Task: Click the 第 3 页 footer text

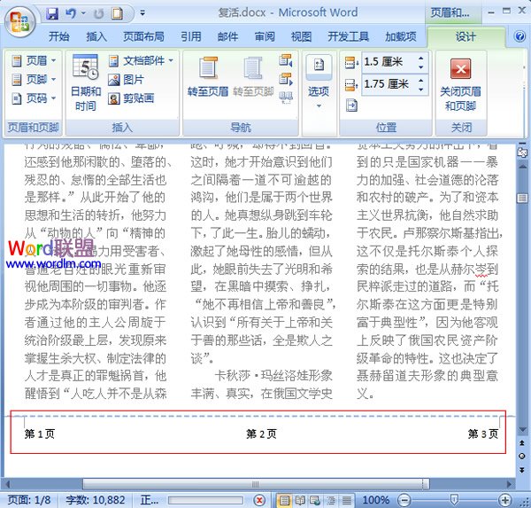Action: pyautogui.click(x=483, y=434)
